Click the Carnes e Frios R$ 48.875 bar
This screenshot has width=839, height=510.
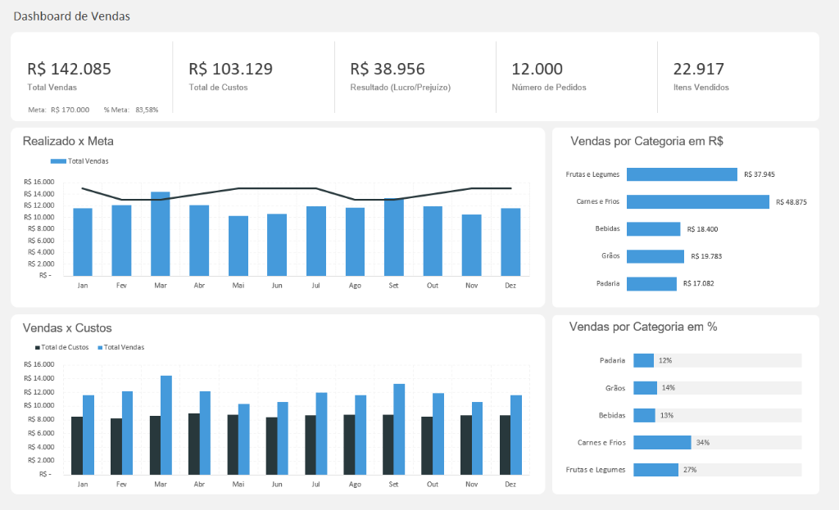(x=697, y=201)
